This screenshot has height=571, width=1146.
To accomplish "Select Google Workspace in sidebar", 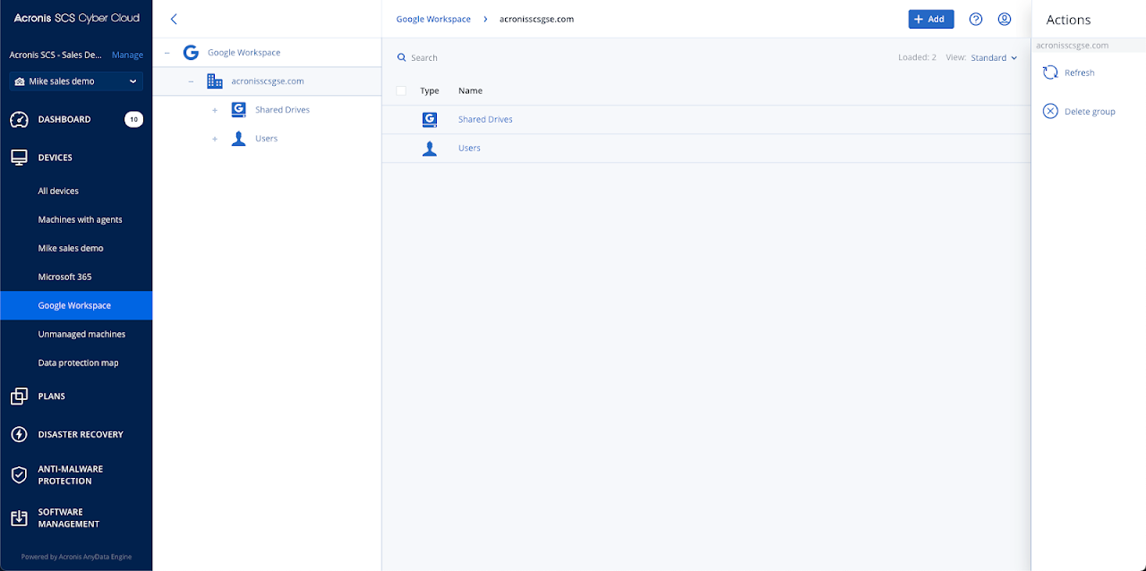I will 76,305.
